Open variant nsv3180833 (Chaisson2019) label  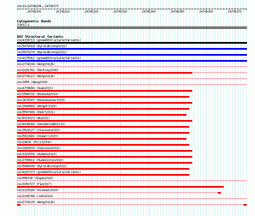pyautogui.click(x=39, y=148)
